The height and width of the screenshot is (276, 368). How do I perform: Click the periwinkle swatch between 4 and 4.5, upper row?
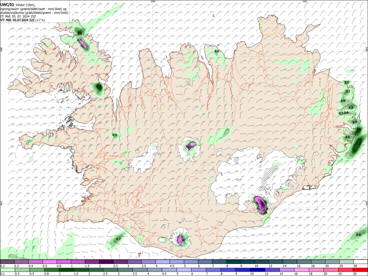tap(162, 262)
